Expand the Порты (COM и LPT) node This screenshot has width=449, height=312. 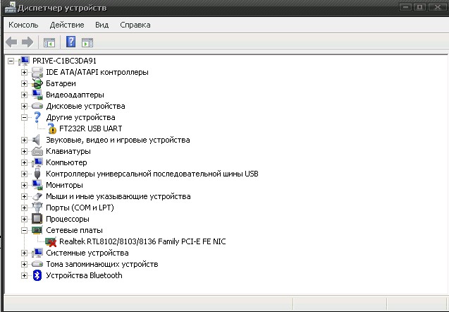(x=25, y=208)
